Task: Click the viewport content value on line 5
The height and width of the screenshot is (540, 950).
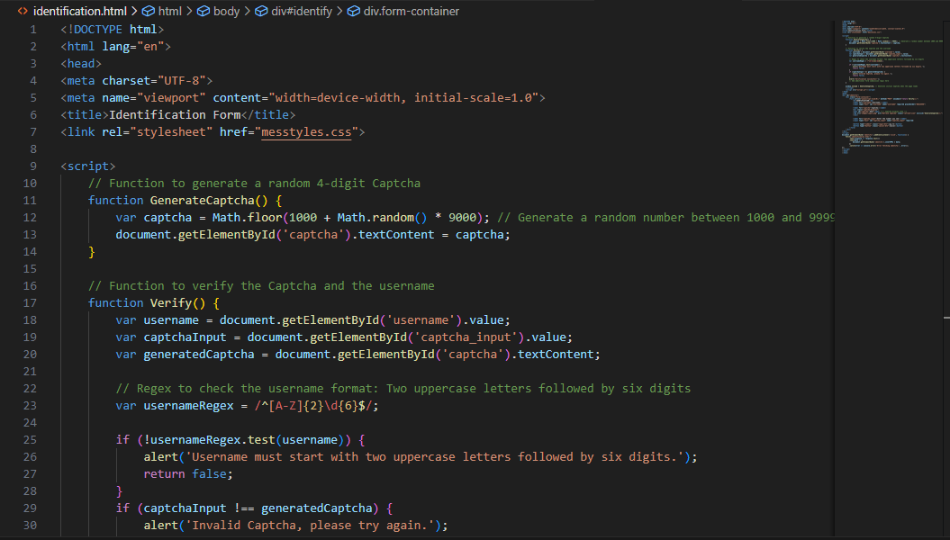Action: click(403, 98)
